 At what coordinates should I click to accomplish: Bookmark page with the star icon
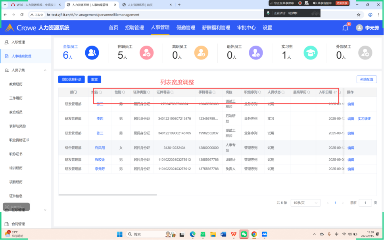pos(359,15)
